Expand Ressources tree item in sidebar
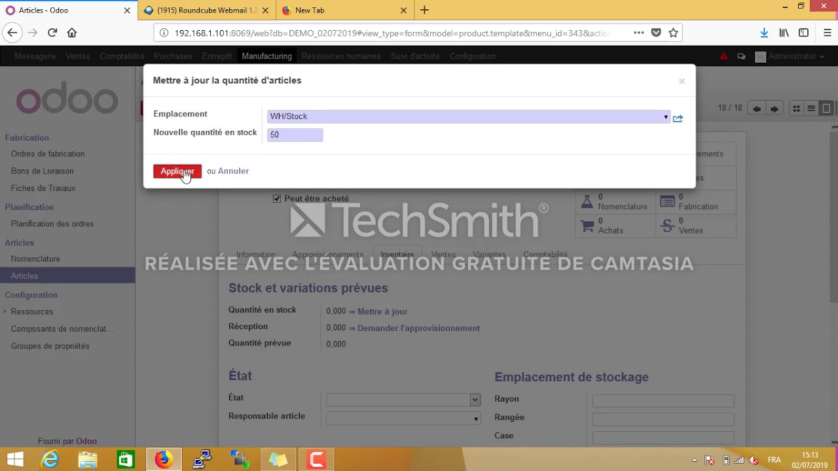838x471 pixels. point(5,311)
